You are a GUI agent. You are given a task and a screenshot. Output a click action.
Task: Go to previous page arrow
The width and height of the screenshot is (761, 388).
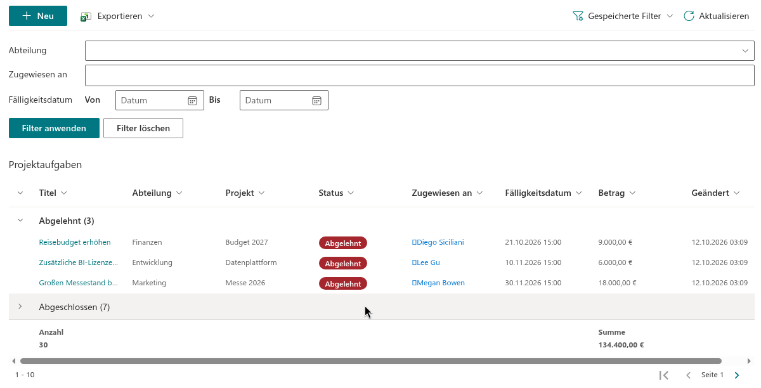click(688, 375)
